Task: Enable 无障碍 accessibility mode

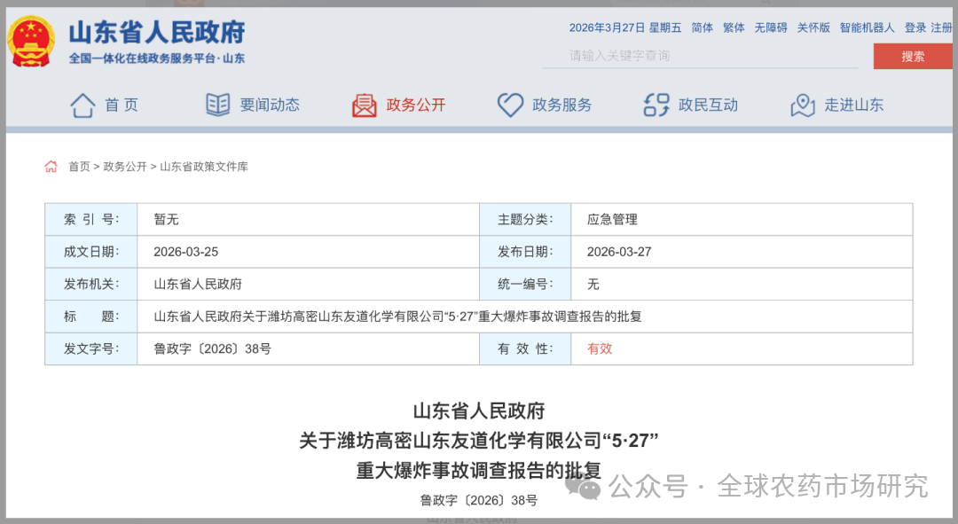Action: pyautogui.click(x=770, y=27)
